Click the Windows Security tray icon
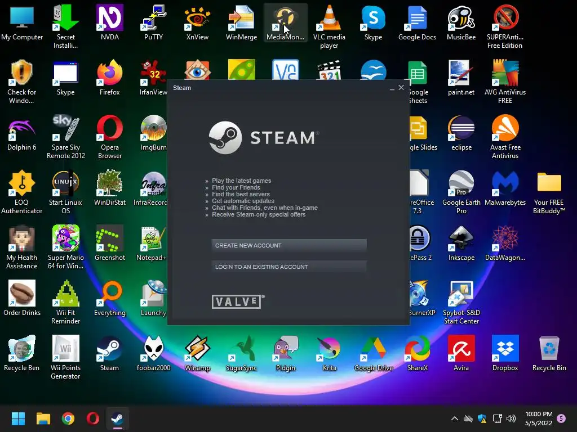Viewport: 577px width, 432px height. (482, 418)
